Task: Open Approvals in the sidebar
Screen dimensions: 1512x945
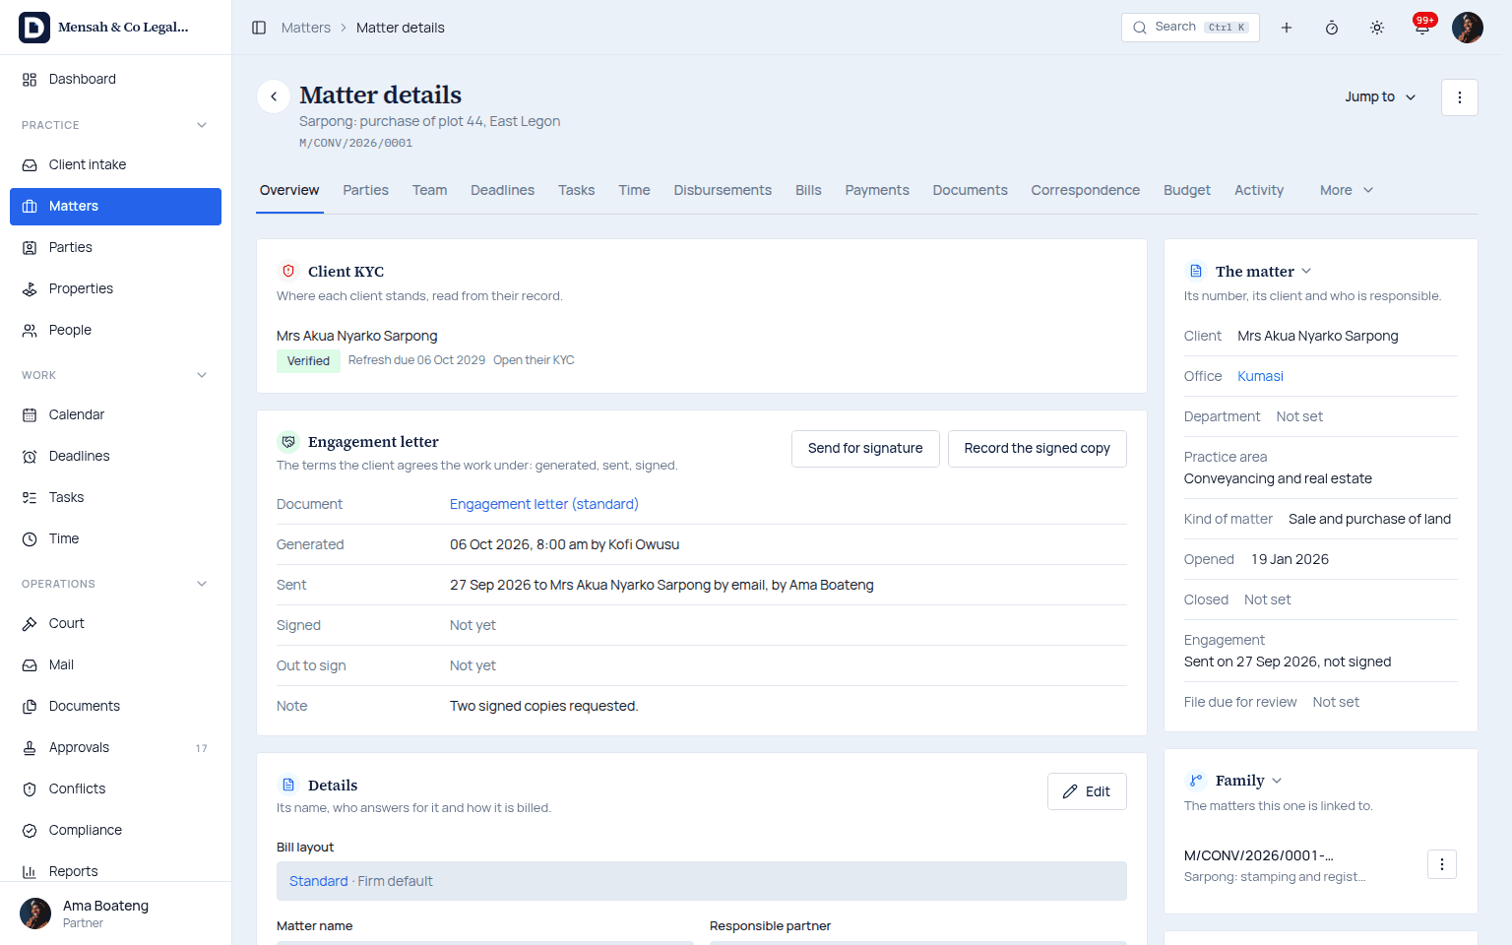Action: (115, 747)
